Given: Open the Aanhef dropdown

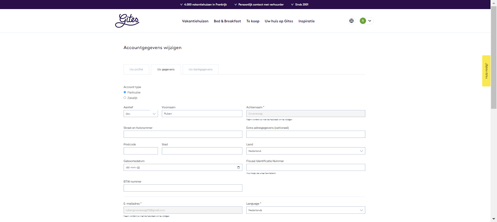Looking at the screenshot, I should pos(141,114).
